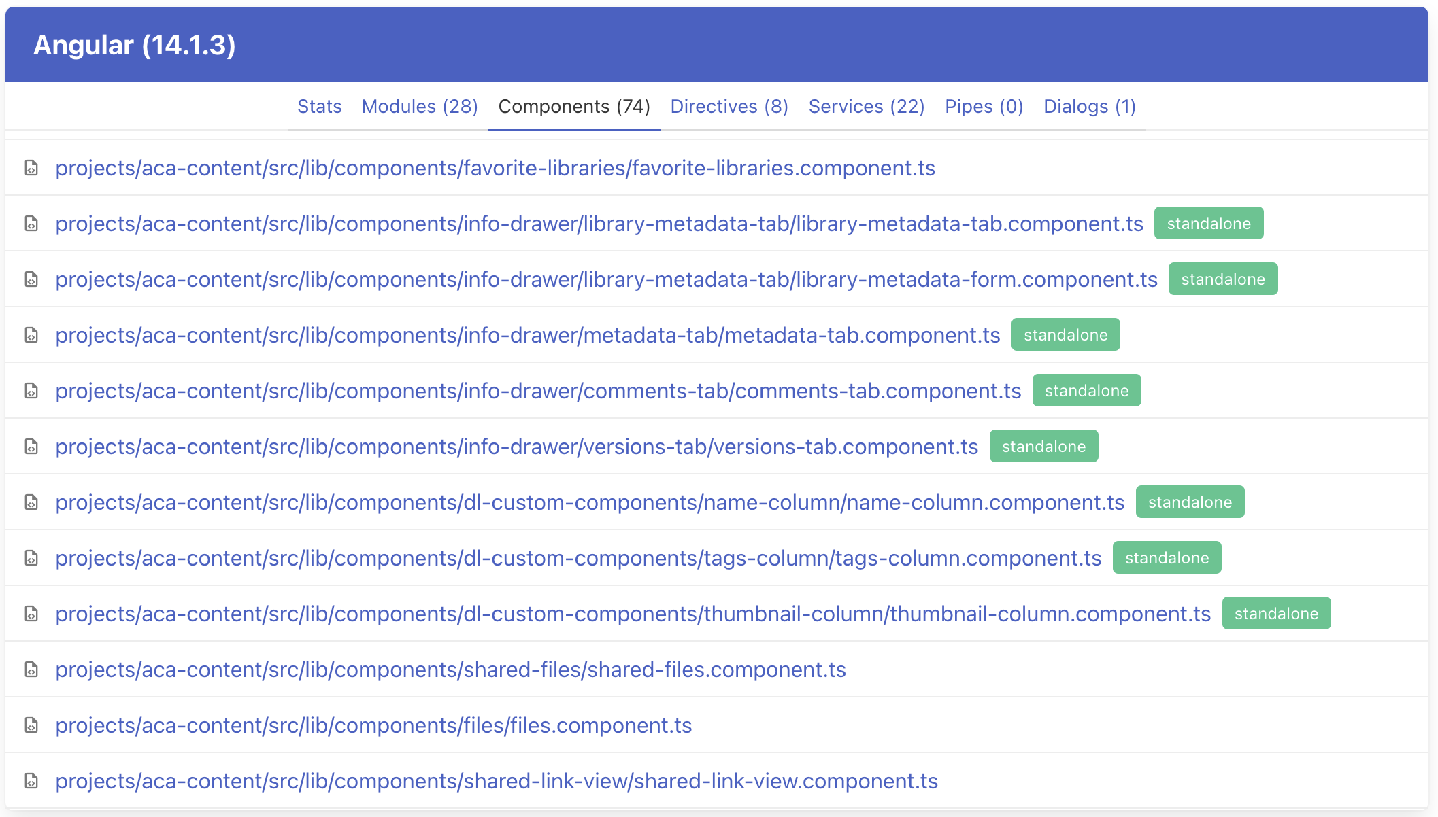Open the Dialogs (1) tab
Image resolution: width=1438 pixels, height=817 pixels.
point(1089,106)
